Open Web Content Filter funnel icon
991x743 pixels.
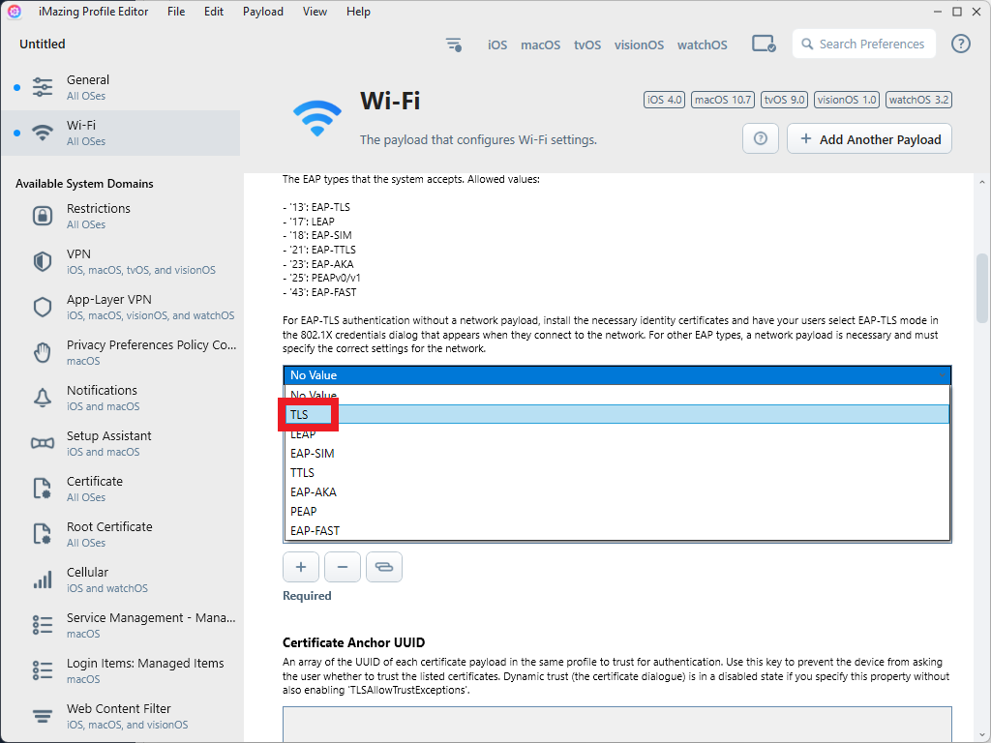43,717
